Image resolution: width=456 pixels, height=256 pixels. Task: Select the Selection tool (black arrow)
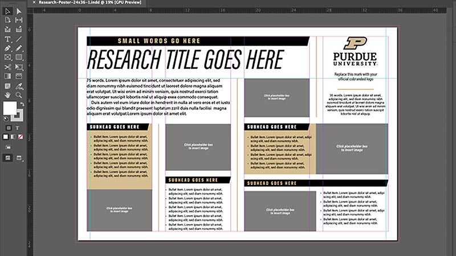click(x=7, y=11)
